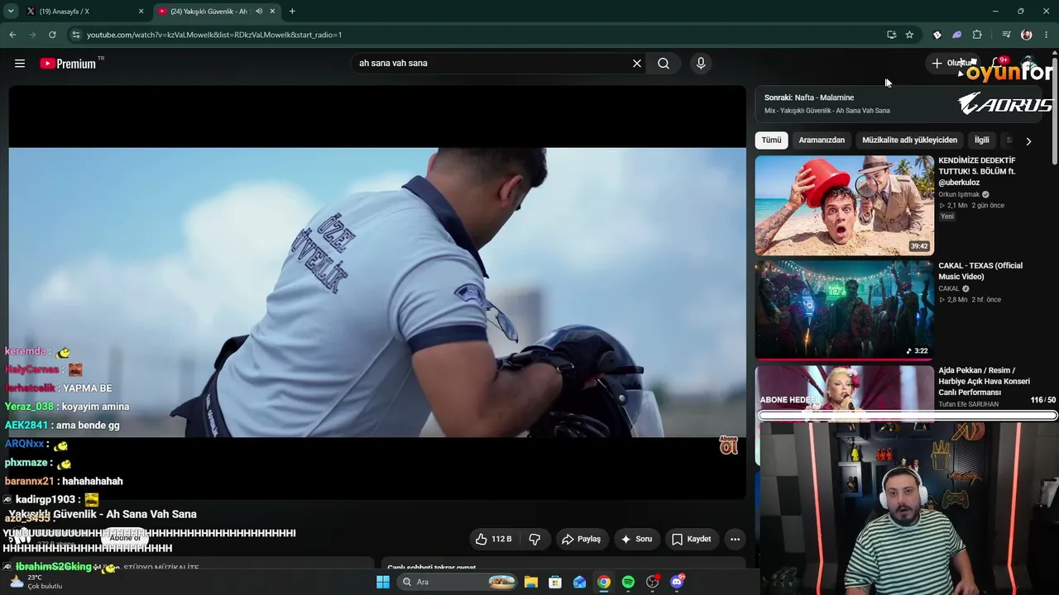1059x595 pixels.
Task: View site information icon in address bar
Action: [76, 35]
